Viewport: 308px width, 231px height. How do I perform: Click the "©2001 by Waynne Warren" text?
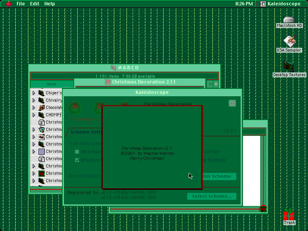(147, 153)
